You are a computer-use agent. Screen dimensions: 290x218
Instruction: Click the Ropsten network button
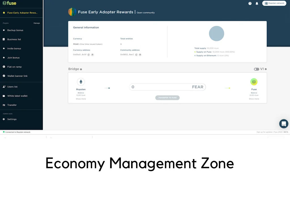(x=274, y=3)
